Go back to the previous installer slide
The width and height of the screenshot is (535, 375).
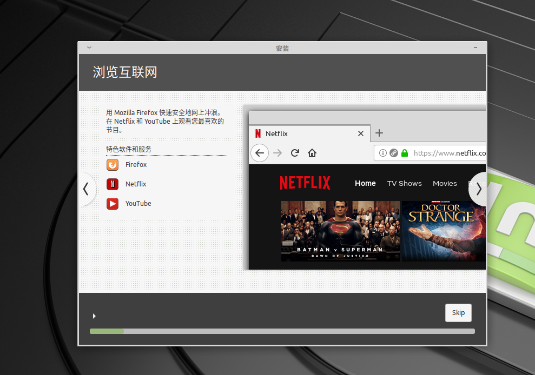pyautogui.click(x=87, y=189)
